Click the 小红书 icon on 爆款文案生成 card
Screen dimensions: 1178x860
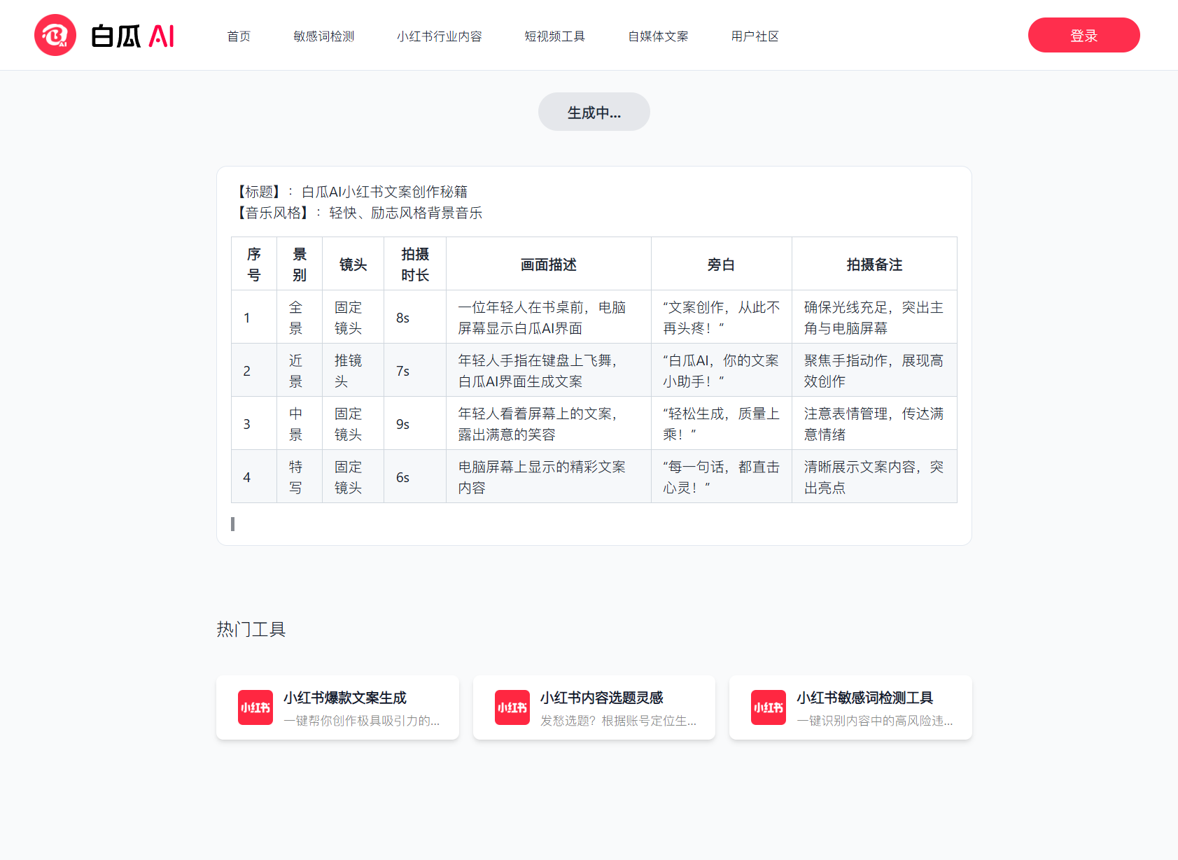[255, 707]
